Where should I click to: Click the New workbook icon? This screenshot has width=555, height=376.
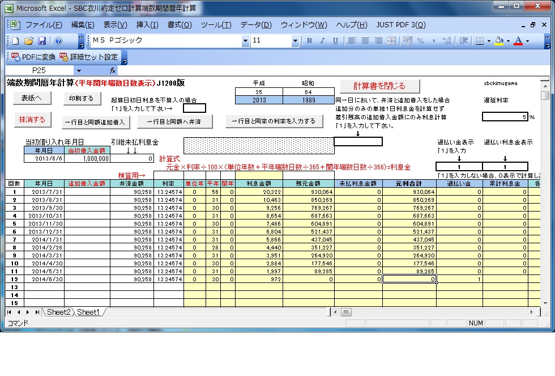[x=15, y=41]
